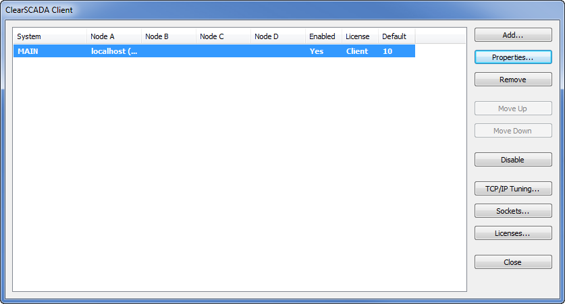Open Properties for the selected system
Image resolution: width=565 pixels, height=304 pixels.
point(513,57)
